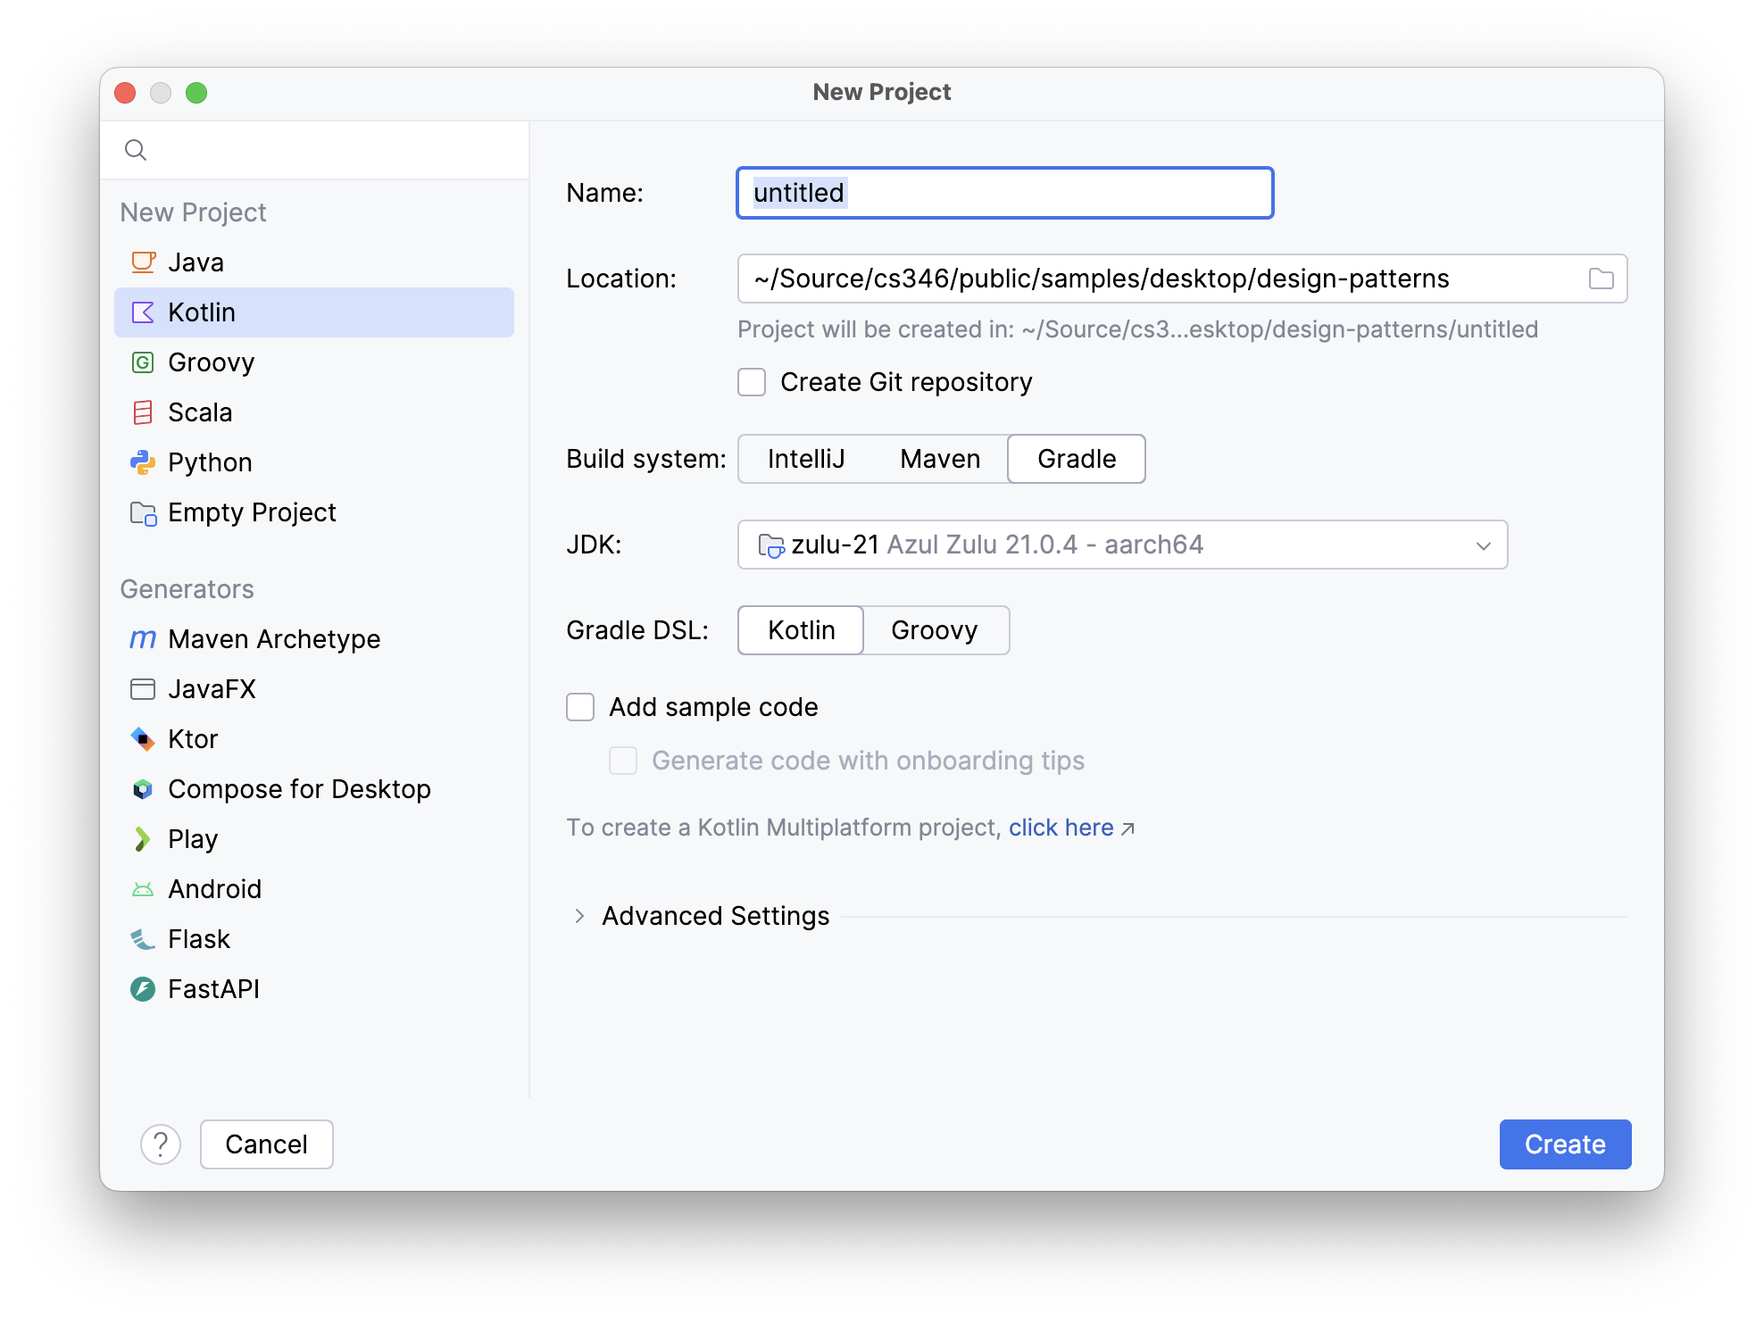The height and width of the screenshot is (1323, 1764).
Task: Open folder browser for Location
Action: pyautogui.click(x=1602, y=279)
